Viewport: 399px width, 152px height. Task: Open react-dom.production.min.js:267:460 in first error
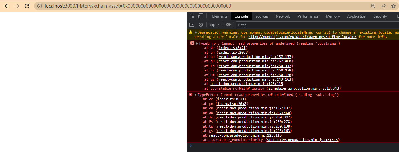coord(256,61)
